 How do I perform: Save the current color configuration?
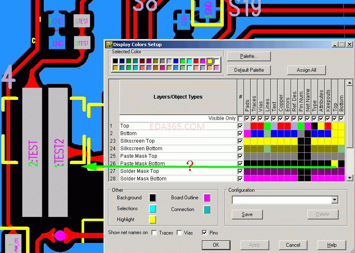[x=247, y=214]
